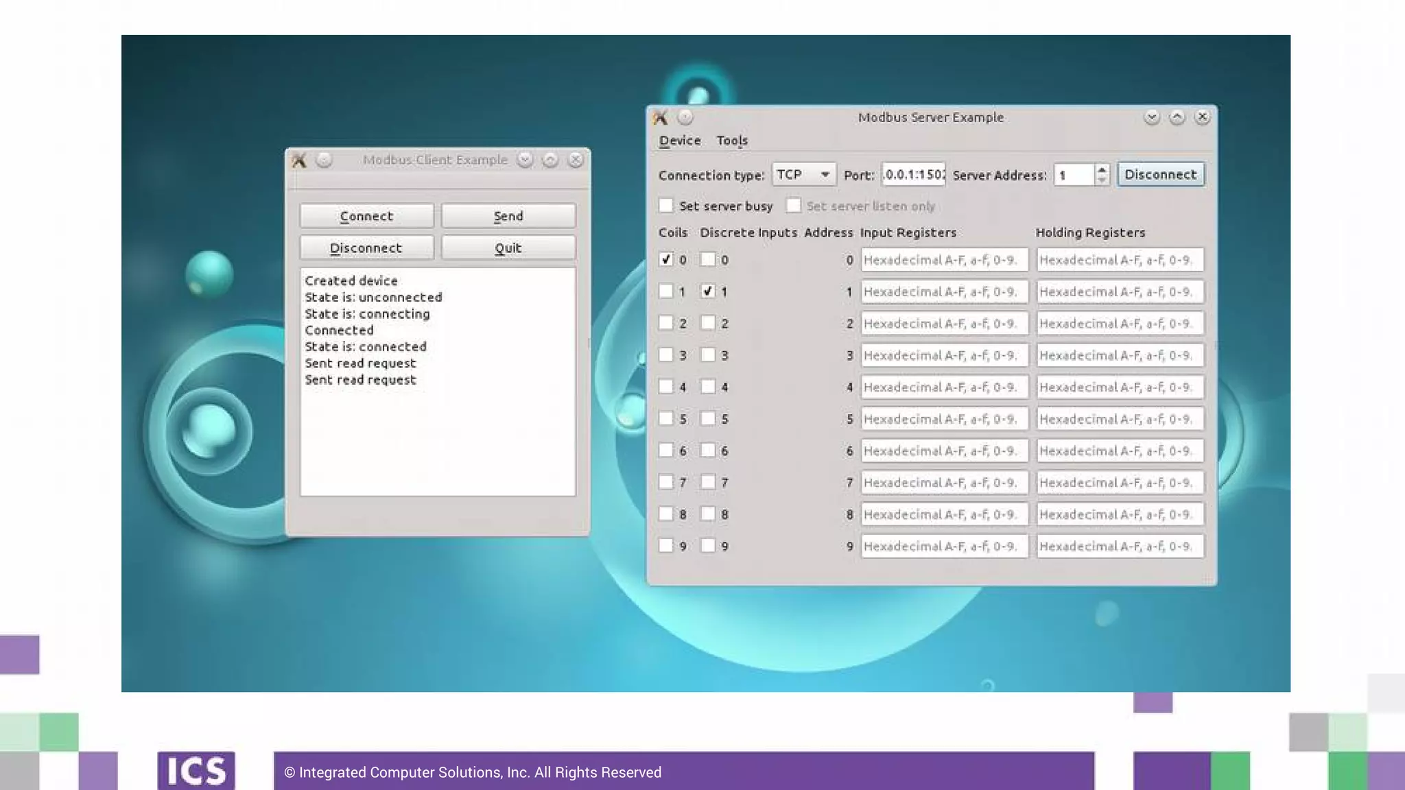
Task: Uncheck Discrete Input 1 checkbox
Action: pos(708,291)
